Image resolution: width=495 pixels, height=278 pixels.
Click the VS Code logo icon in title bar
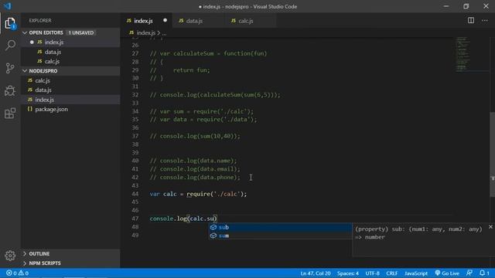click(x=7, y=6)
